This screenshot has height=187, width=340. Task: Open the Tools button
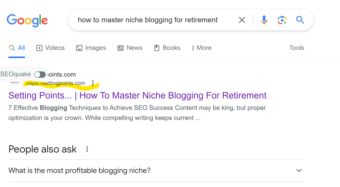pos(297,48)
